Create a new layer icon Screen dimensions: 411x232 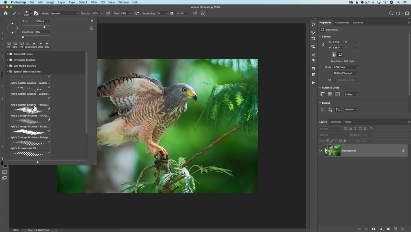click(395, 229)
